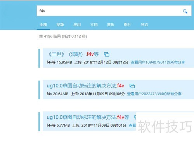This screenshot has height=141, width=194.
Task: Open the 应用 tab
Action: point(77,24)
